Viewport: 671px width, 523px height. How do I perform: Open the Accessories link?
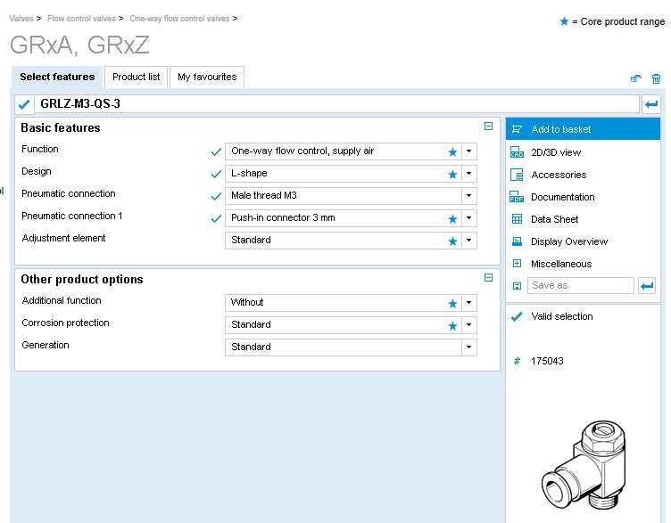pyautogui.click(x=559, y=175)
